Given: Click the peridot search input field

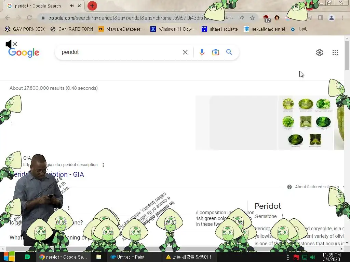Looking at the screenshot, I should (x=121, y=52).
